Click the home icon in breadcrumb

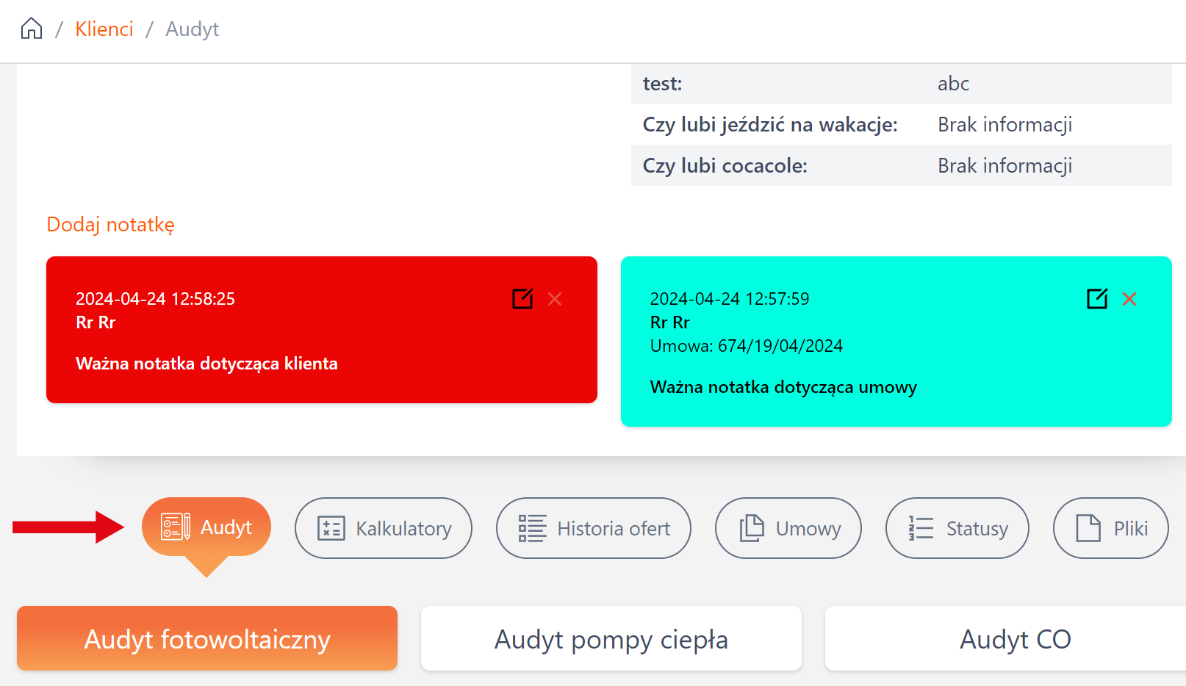(32, 29)
